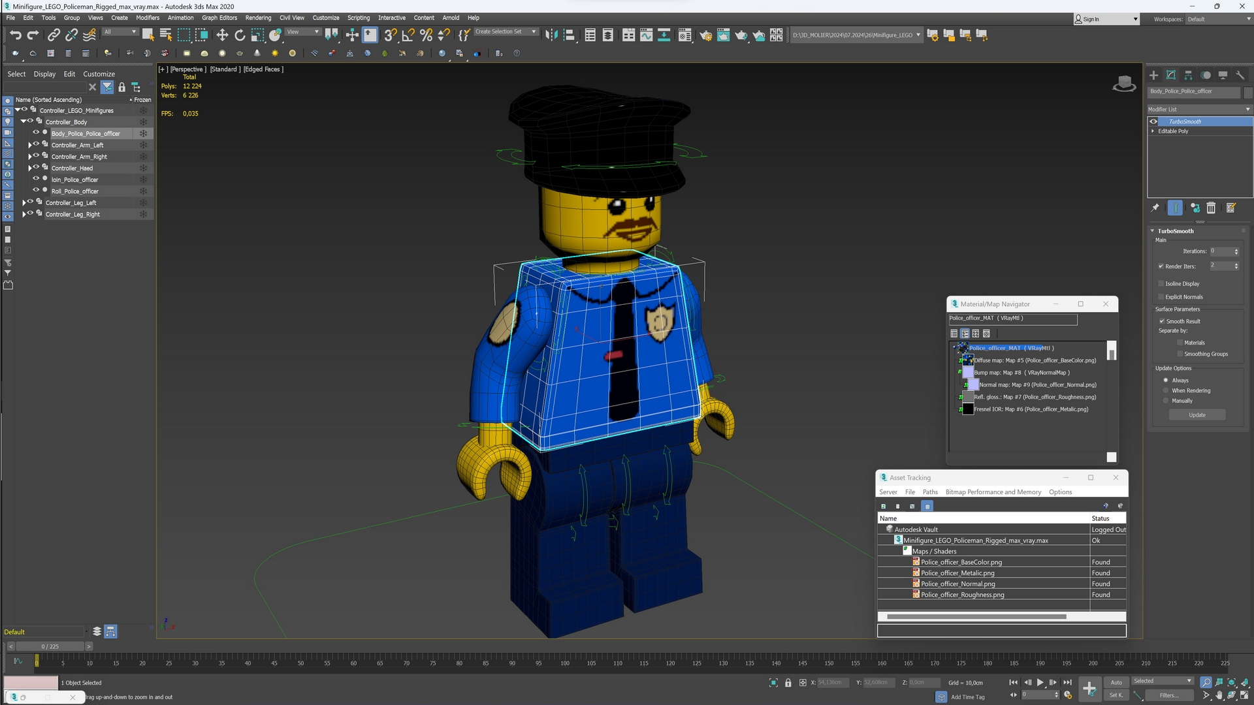Image resolution: width=1254 pixels, height=705 pixels.
Task: Click the Update button in TurboSmooth
Action: [1197, 415]
